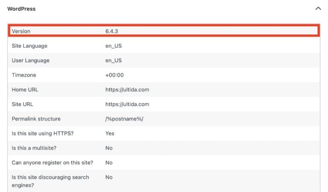
Task: Click the Timezone label
Action: pos(24,75)
